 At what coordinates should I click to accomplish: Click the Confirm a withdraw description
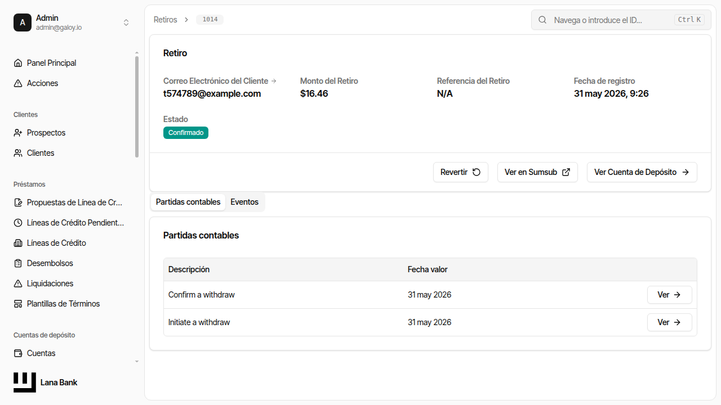[x=202, y=295]
